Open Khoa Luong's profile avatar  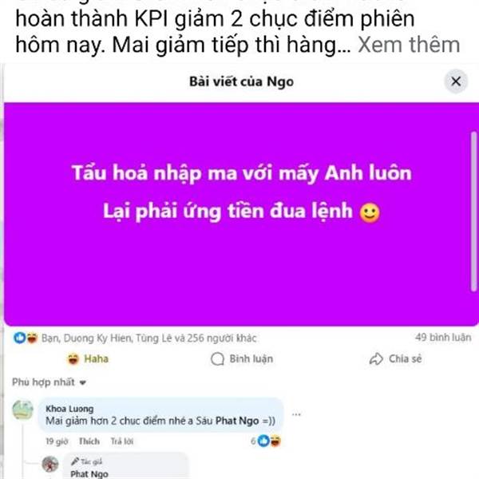click(22, 410)
